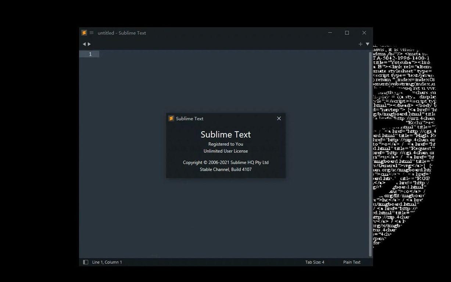
Task: Toggle the side bar from the status bar icon
Action: [x=86, y=262]
